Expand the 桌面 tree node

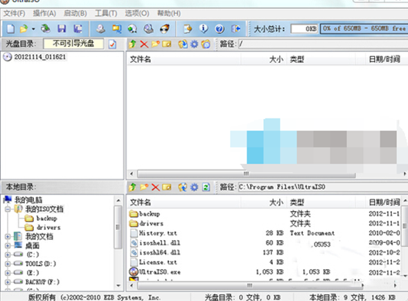[8, 246]
